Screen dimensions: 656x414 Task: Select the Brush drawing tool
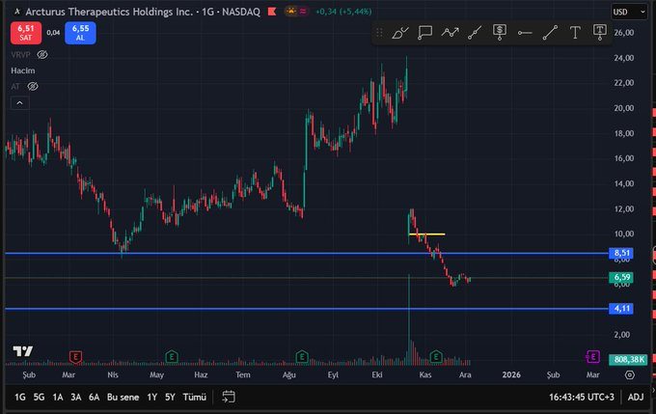(x=399, y=32)
